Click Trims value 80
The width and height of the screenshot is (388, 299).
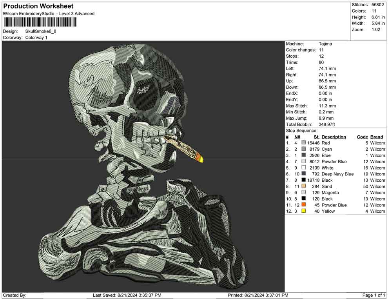click(x=321, y=62)
